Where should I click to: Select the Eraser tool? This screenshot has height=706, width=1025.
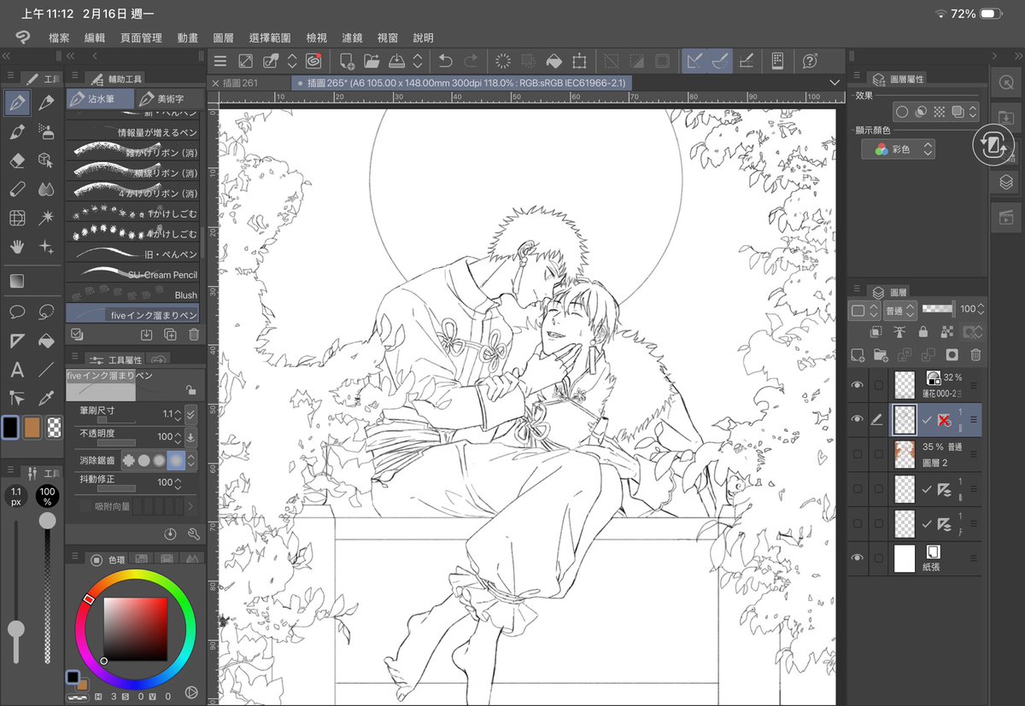click(x=16, y=160)
